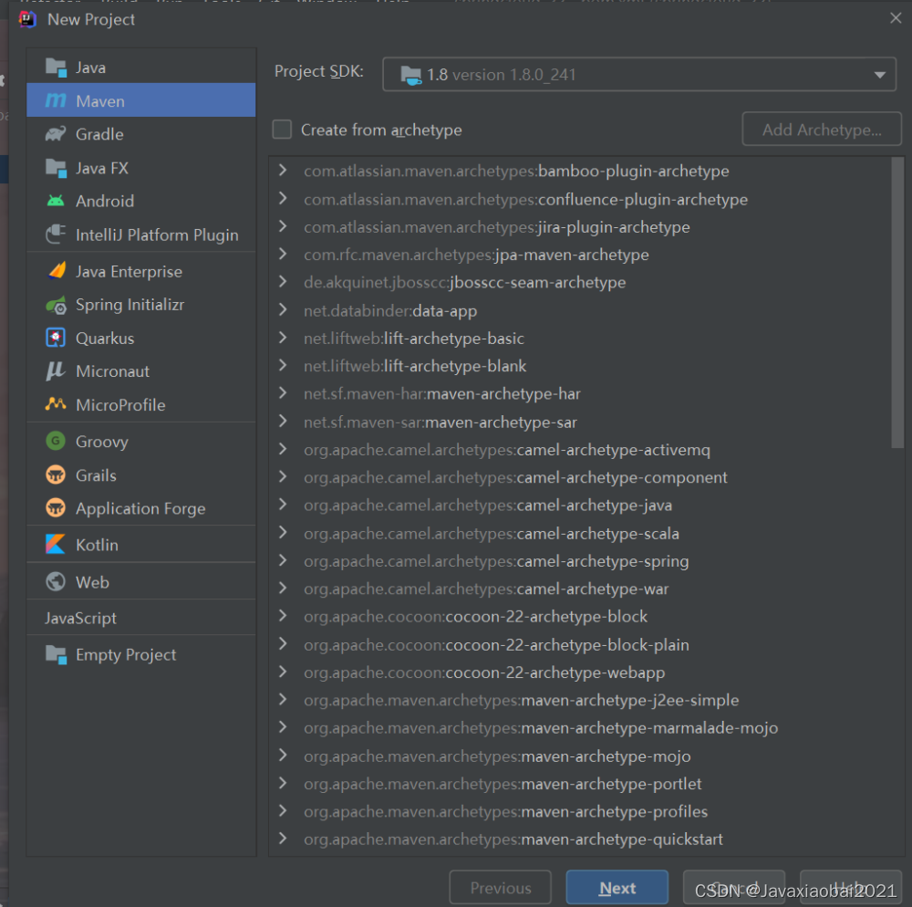Click the Web globe icon
912x907 pixels.
coord(56,582)
